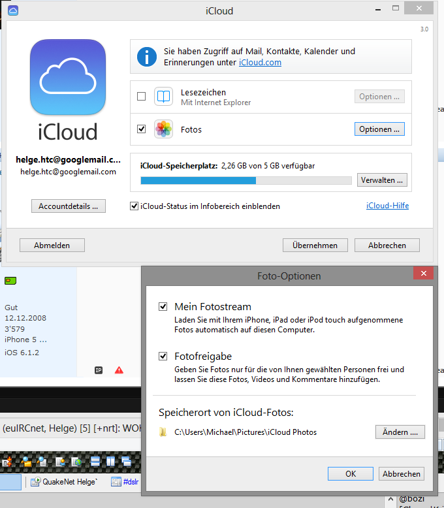Click the document with globe toolbar icon

click(76, 461)
